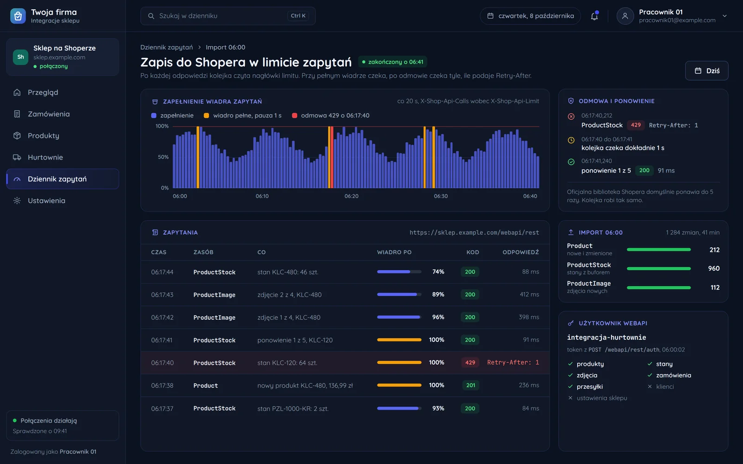Screen dimensions: 743x464
Task: Click the upload icon beside Import 06:00
Action: [571, 232]
